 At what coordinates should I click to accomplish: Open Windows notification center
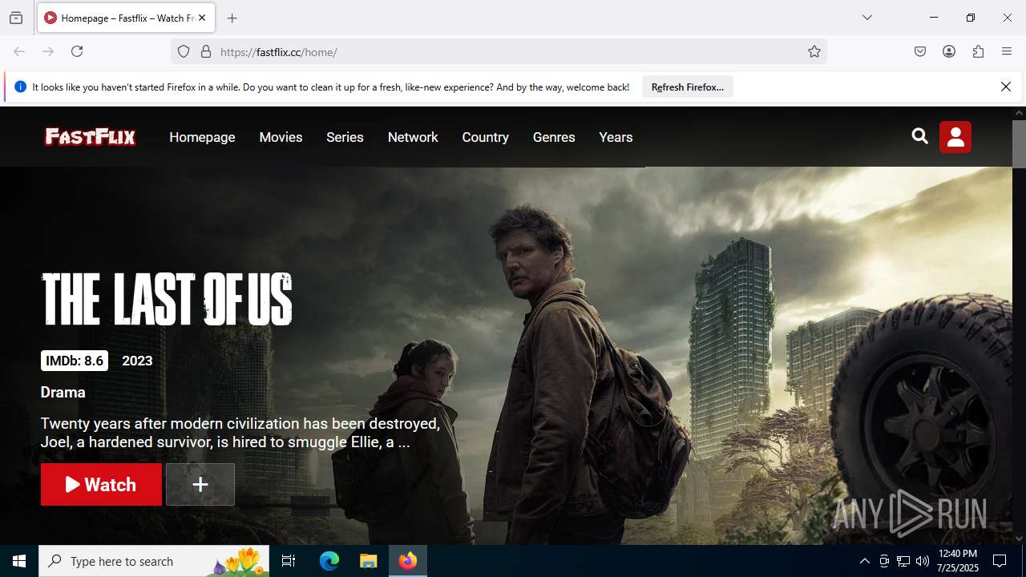coord(1000,561)
